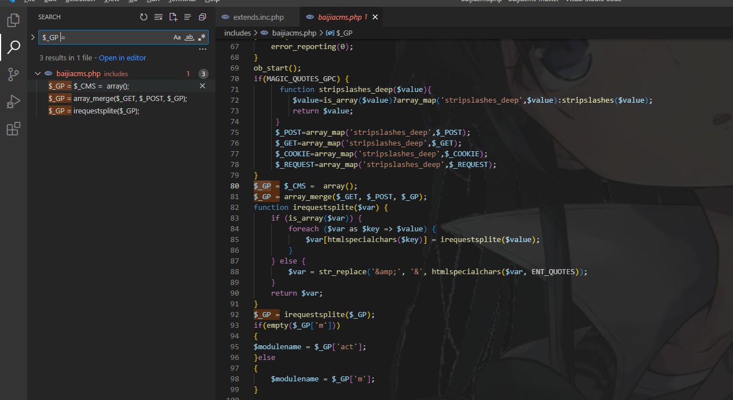Refresh the search results

[144, 17]
